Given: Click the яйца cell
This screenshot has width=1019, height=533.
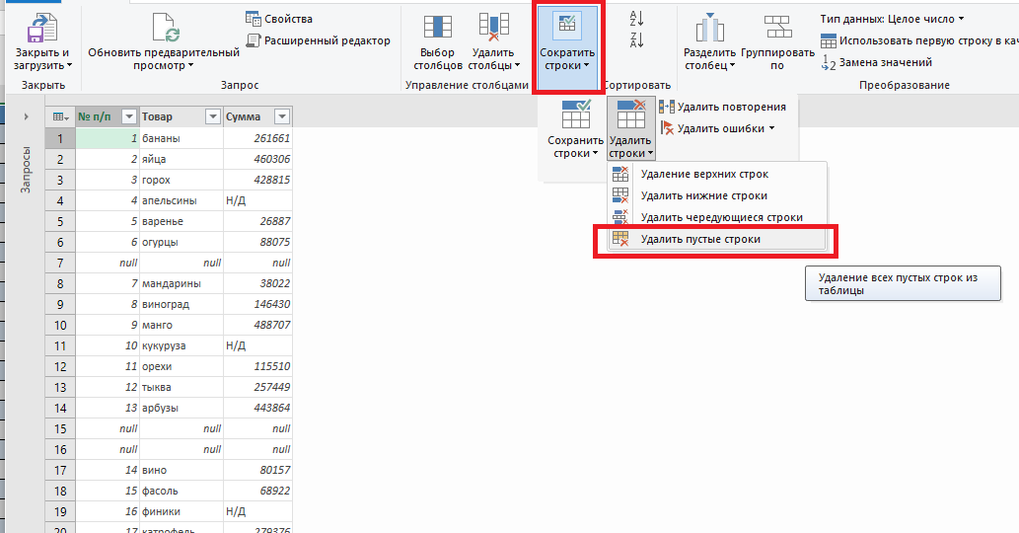Looking at the screenshot, I should pyautogui.click(x=182, y=159).
